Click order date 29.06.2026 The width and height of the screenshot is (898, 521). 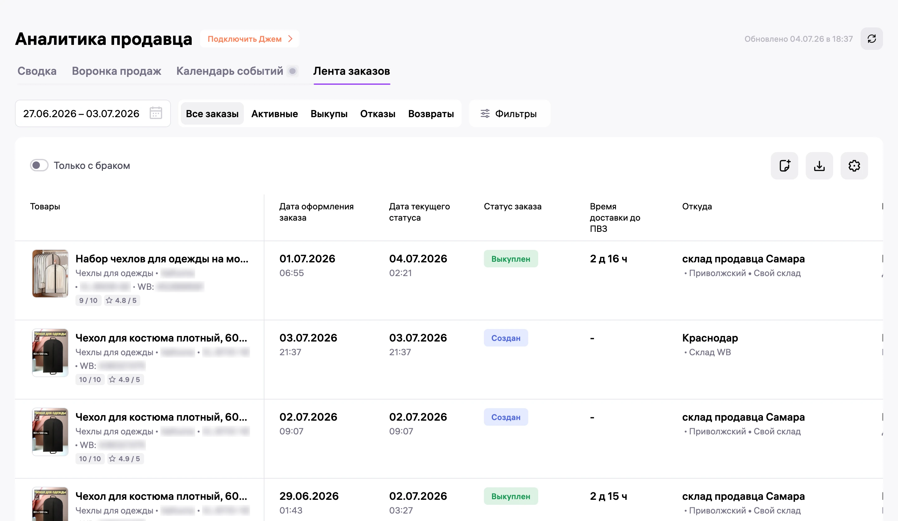click(x=309, y=496)
